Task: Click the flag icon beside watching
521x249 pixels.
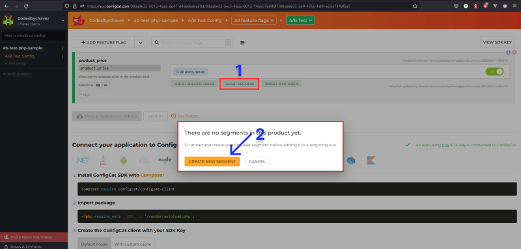Action: pos(106,85)
